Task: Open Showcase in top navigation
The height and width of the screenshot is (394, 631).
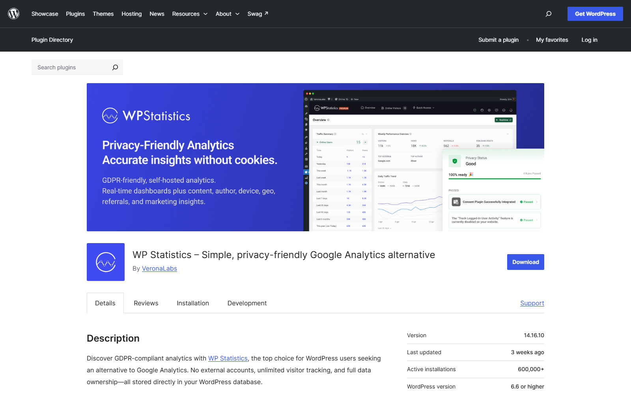Action: (x=45, y=14)
